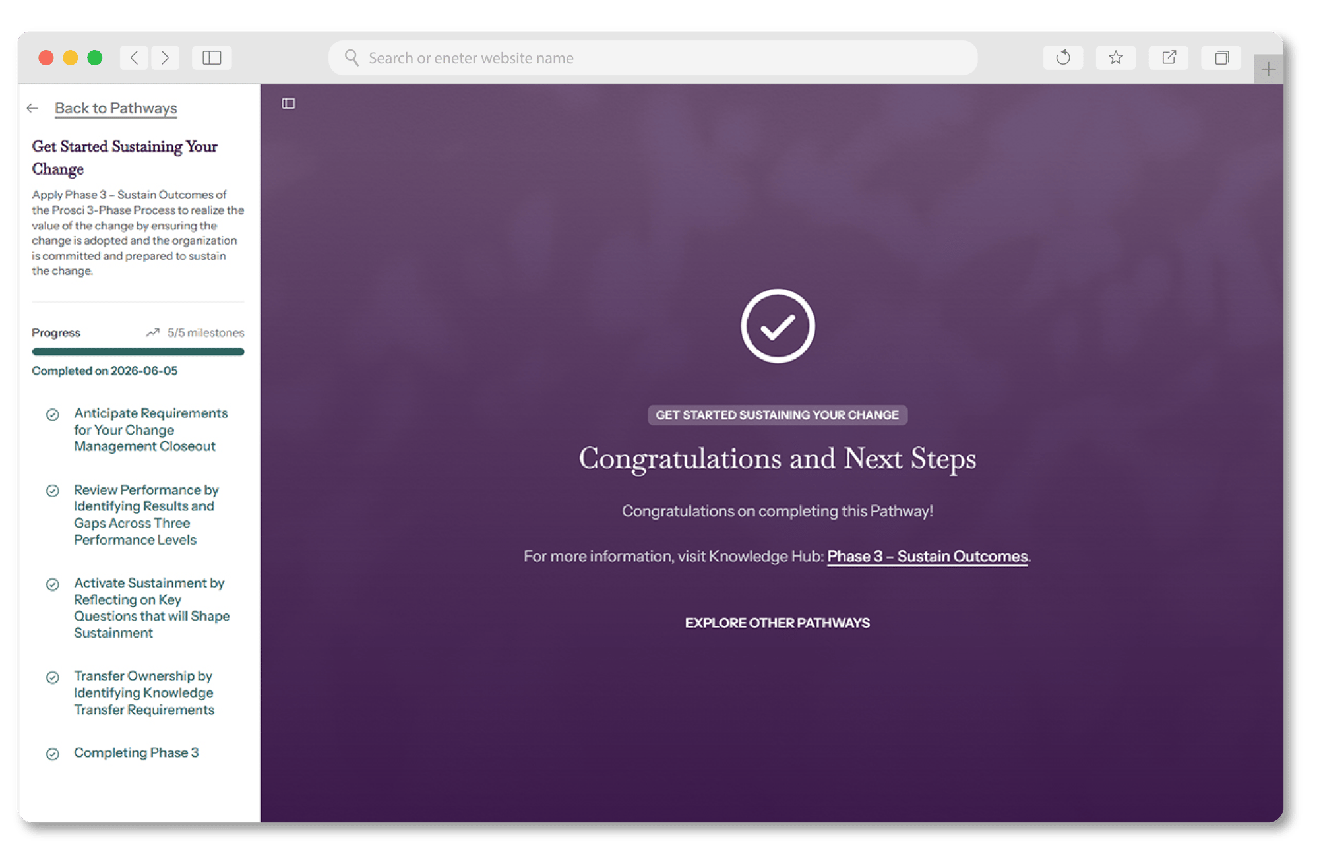Click the red close window button
Viewport: 1319px width, 854px height.
(46, 58)
